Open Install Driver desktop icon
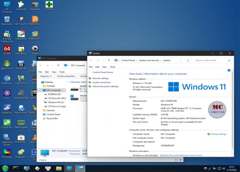 21,79
